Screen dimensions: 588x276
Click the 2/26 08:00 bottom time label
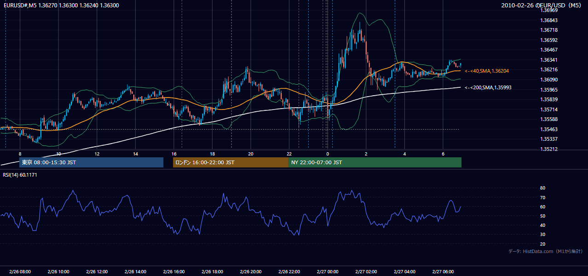[20, 272]
